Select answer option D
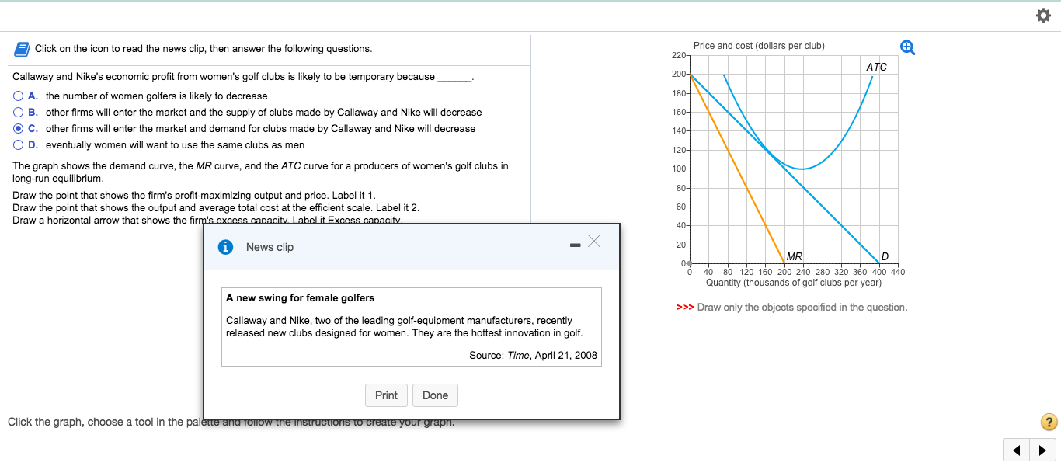This screenshot has width=1061, height=466. pos(19,145)
